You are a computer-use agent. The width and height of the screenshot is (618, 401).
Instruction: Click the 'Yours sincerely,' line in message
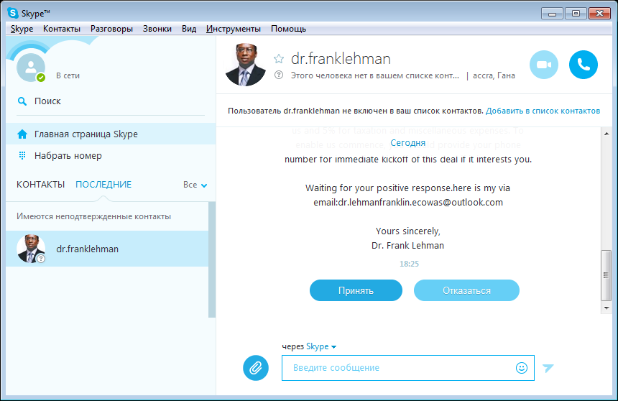pyautogui.click(x=408, y=231)
